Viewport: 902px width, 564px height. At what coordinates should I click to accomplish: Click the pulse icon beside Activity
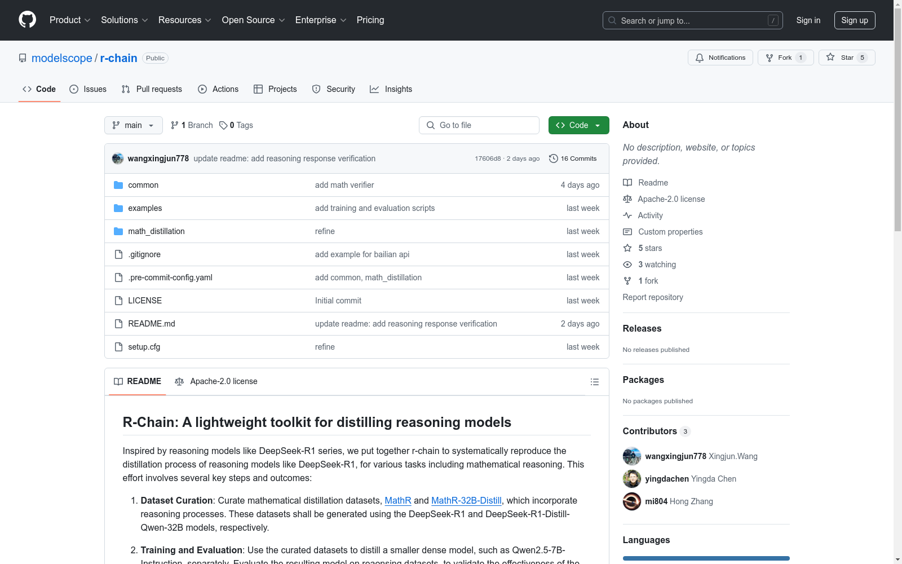coord(627,215)
